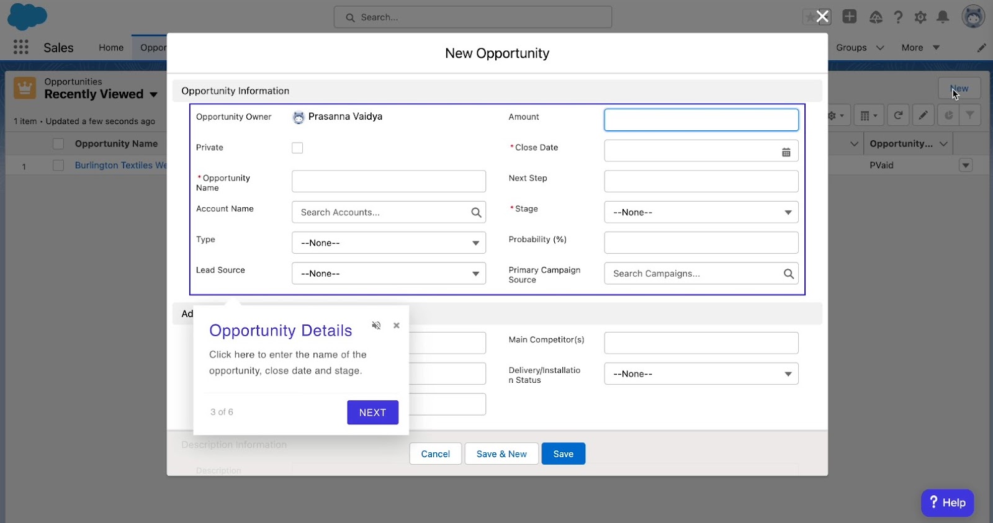Click the Opportunity Name input
The width and height of the screenshot is (993, 523).
(x=389, y=181)
